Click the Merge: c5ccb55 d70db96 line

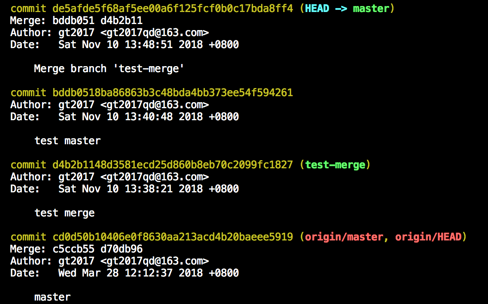(76, 249)
